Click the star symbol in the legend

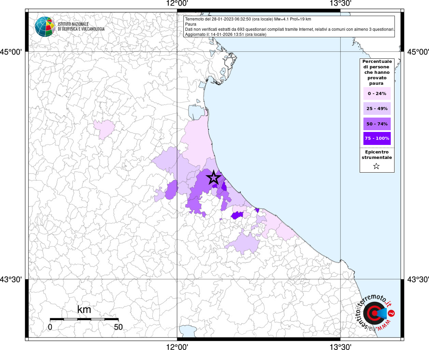tap(376, 166)
